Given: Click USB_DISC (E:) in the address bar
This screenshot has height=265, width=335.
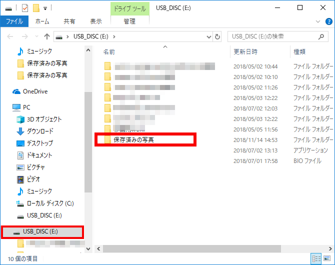Looking at the screenshot, I should point(91,36).
